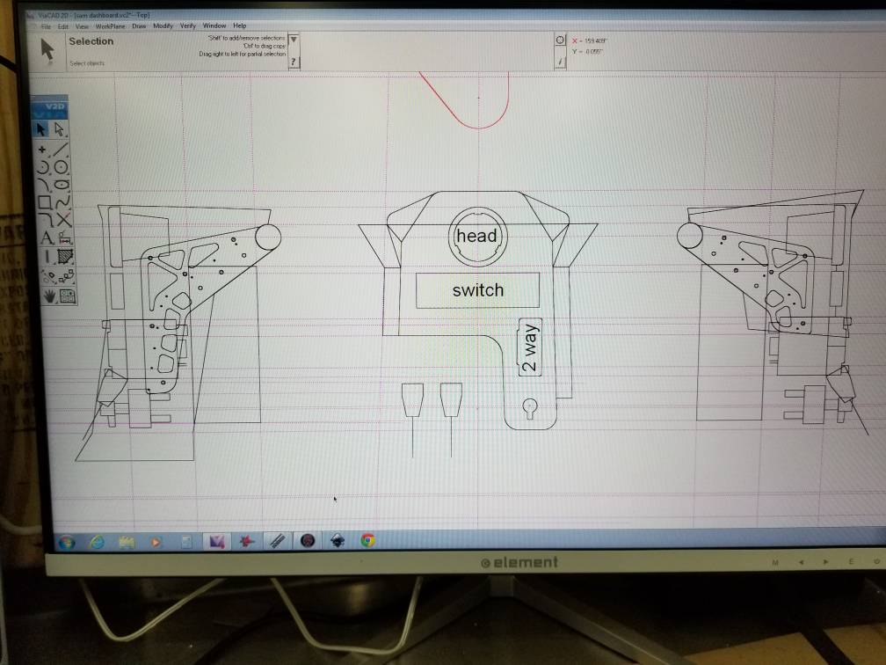Viewport: 886px width, 665px height.
Task: Select the arrow Selection tool in toolbox
Action: pos(41,129)
